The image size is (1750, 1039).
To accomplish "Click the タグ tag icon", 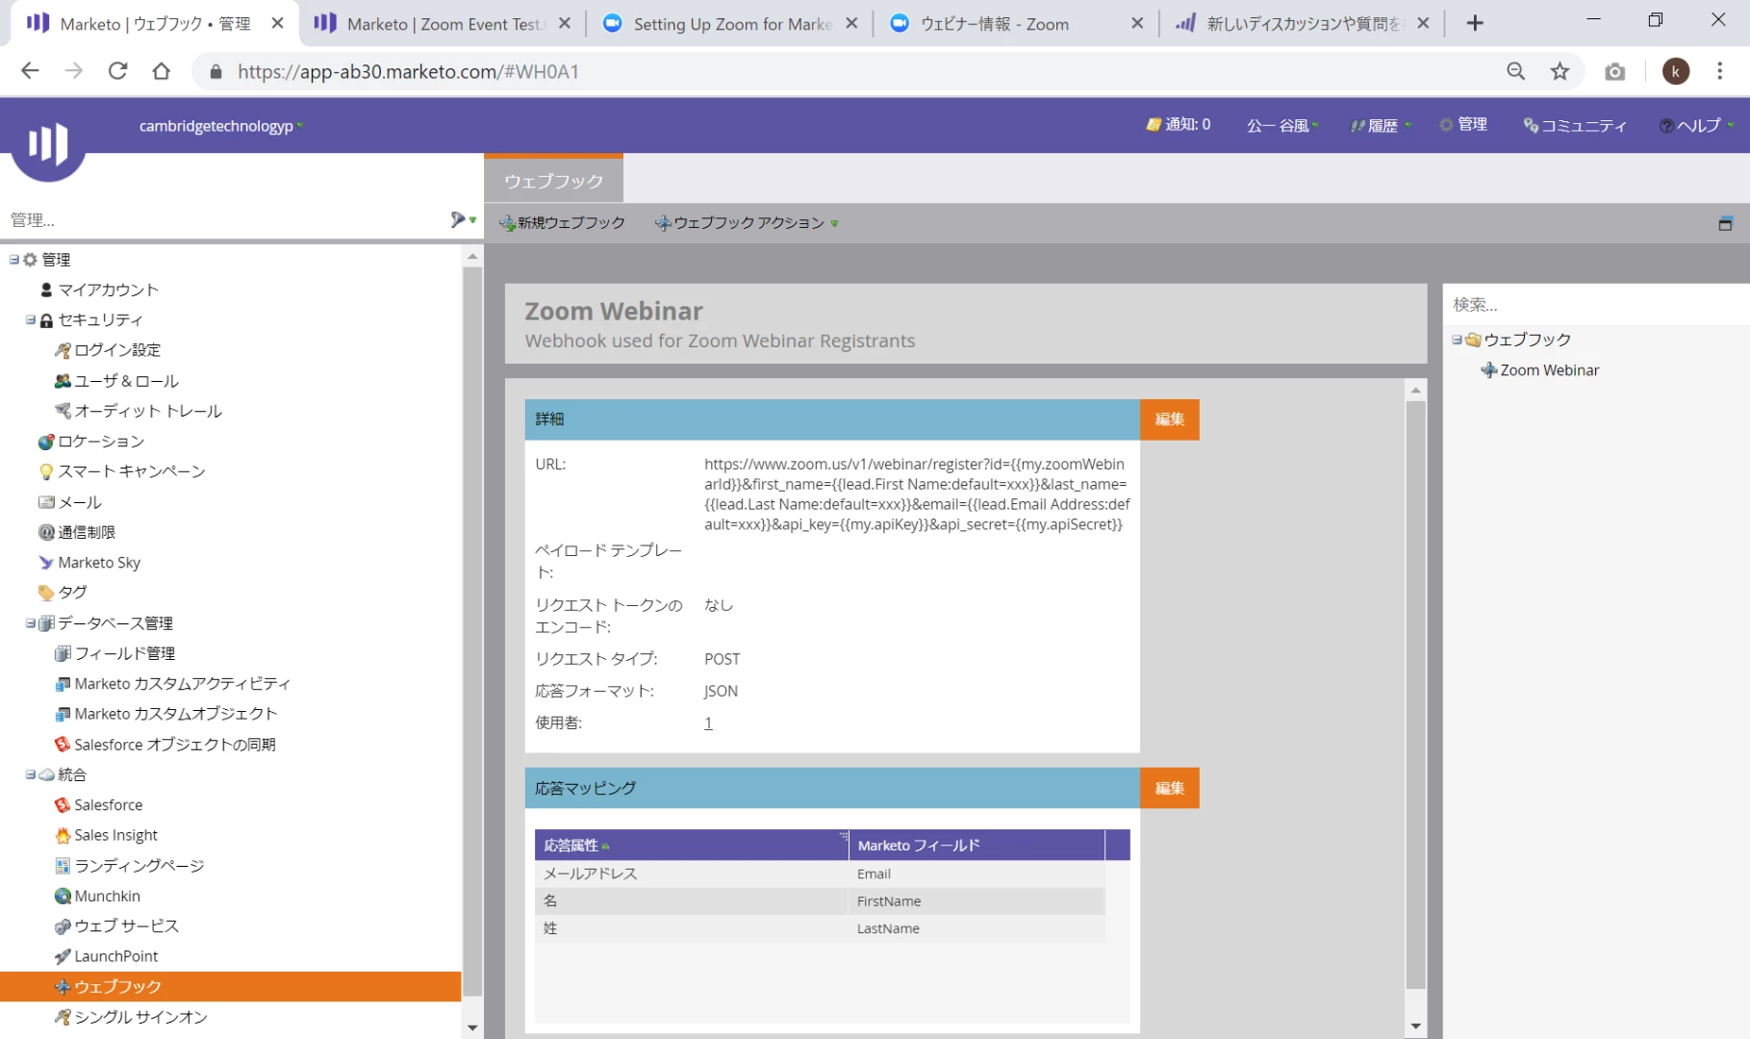I will tap(46, 593).
